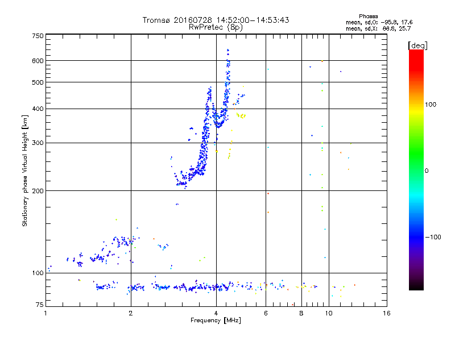
Task: Click the "[deg]" unit label above the colorbar
Action: coord(417,45)
